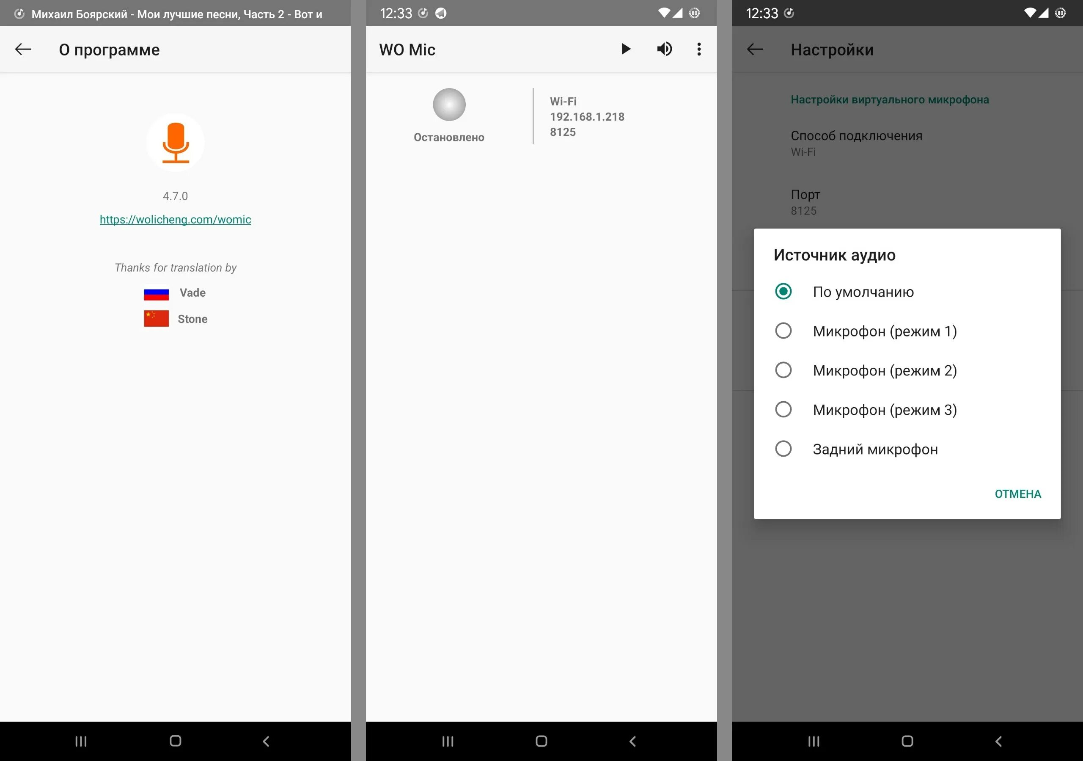Start WO Mic with the play button
Viewport: 1083px width, 761px height.
625,49
